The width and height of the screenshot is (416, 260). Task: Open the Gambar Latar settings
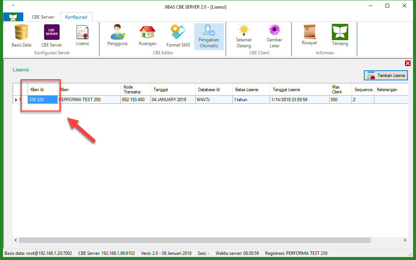click(x=274, y=35)
